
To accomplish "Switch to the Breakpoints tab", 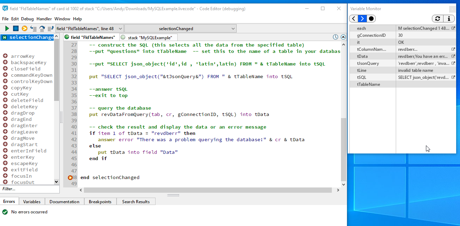I will click(100, 201).
